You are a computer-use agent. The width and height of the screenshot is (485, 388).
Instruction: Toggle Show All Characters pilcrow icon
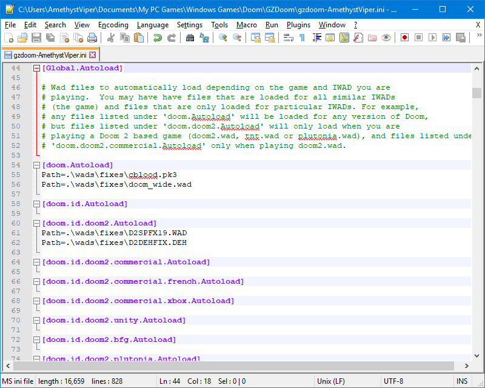click(x=302, y=38)
